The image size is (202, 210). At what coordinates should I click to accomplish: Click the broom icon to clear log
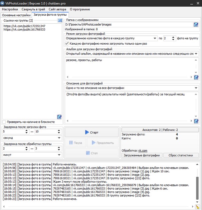pos(197,207)
